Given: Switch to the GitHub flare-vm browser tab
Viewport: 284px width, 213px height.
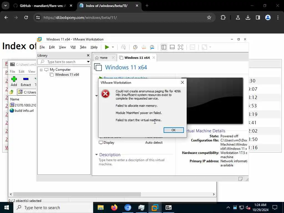Looking at the screenshot, I should point(43,6).
